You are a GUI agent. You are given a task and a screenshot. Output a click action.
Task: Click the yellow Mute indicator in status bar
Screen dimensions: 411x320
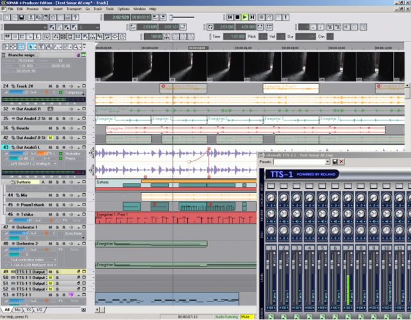tap(246, 317)
